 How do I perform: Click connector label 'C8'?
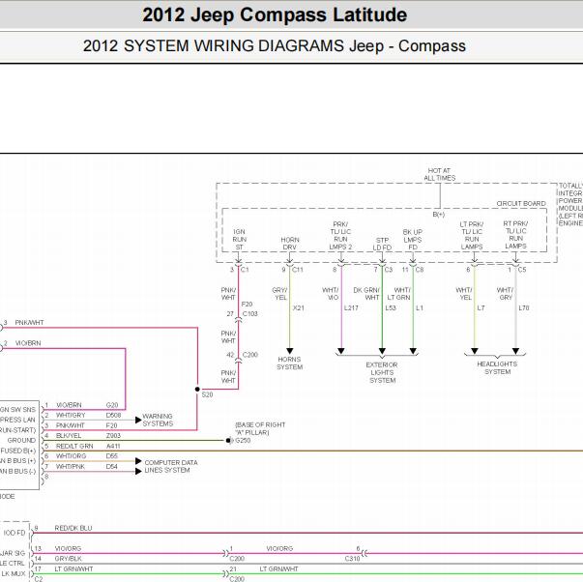click(419, 269)
